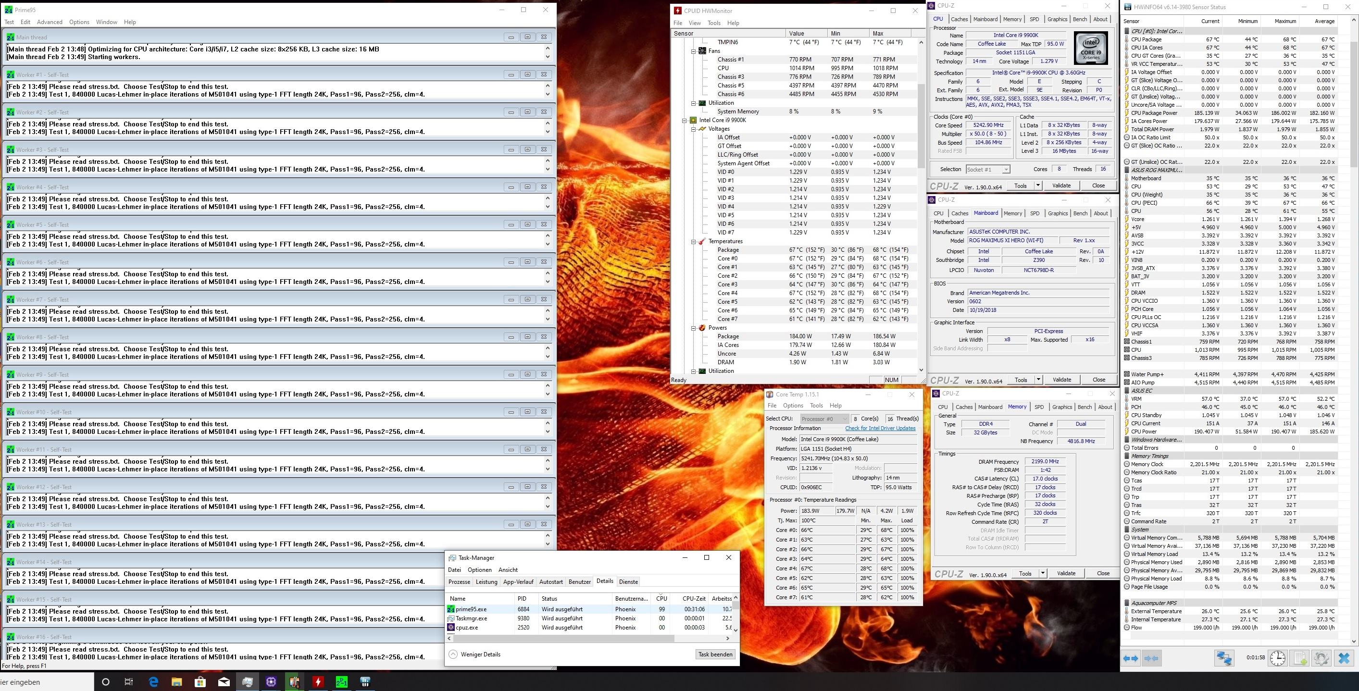Open View menu in HWMonitor
The image size is (1359, 691).
point(695,23)
